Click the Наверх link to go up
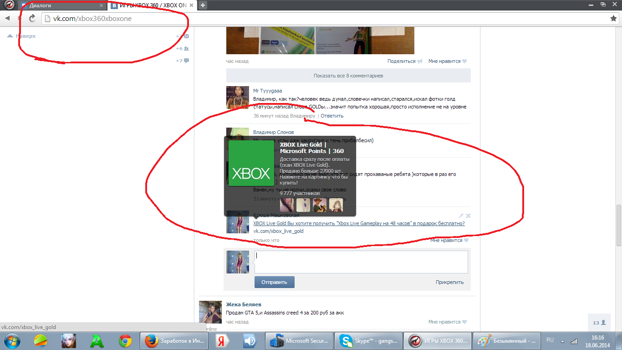The width and height of the screenshot is (622, 350). [x=22, y=36]
